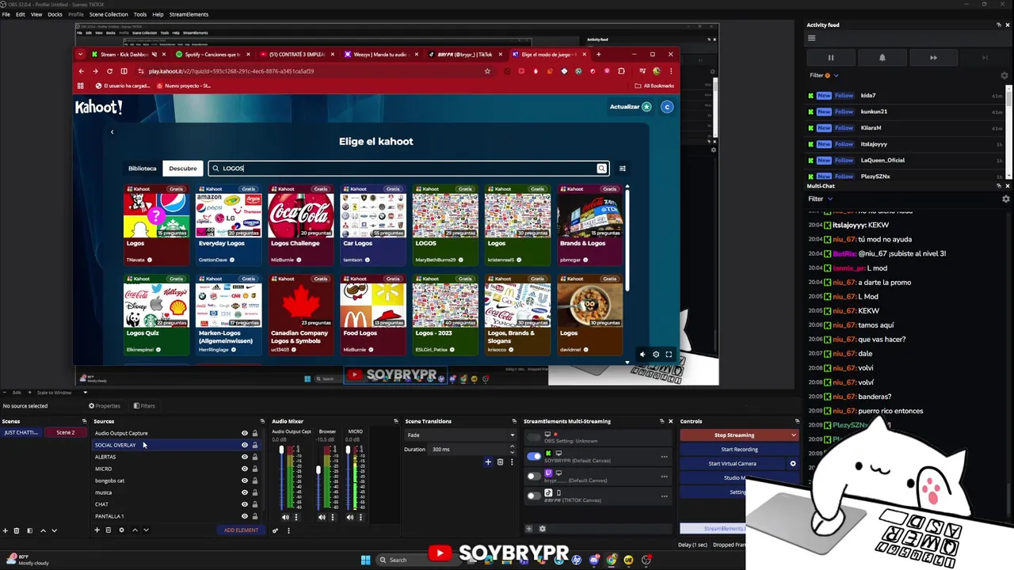Screen dimensions: 1014x570
Task: Add a scene transition with plus button
Action: pos(488,462)
